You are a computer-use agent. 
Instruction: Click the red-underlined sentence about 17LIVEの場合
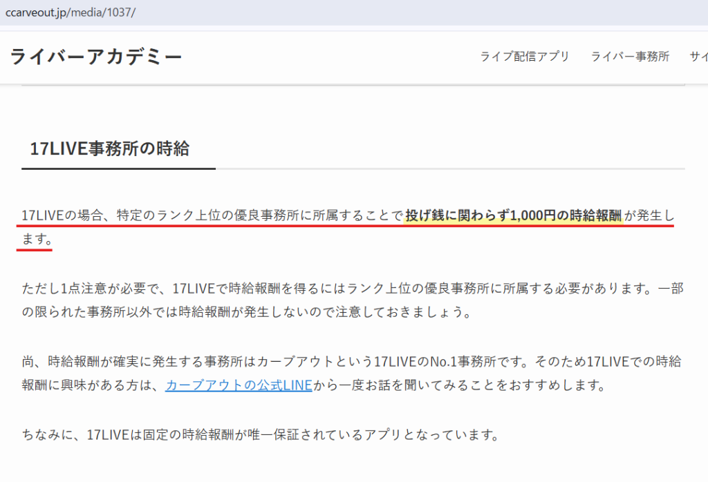[207, 215]
